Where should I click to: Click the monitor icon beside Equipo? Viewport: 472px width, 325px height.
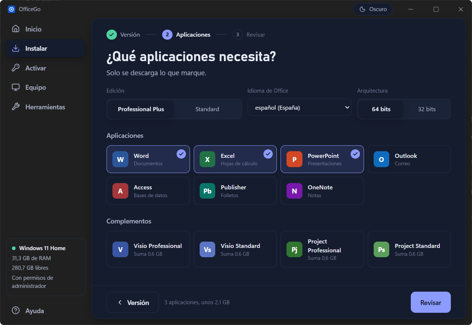click(x=16, y=87)
